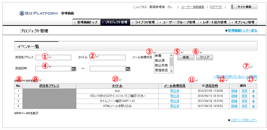Click the クリア button
Image resolution: width=267 pixels, height=130 pixels.
click(x=205, y=57)
